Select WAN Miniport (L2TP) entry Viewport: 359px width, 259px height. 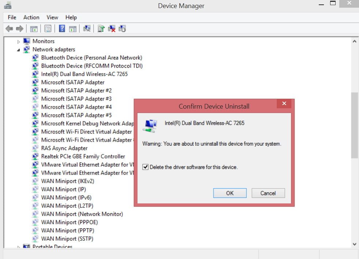tap(67, 206)
